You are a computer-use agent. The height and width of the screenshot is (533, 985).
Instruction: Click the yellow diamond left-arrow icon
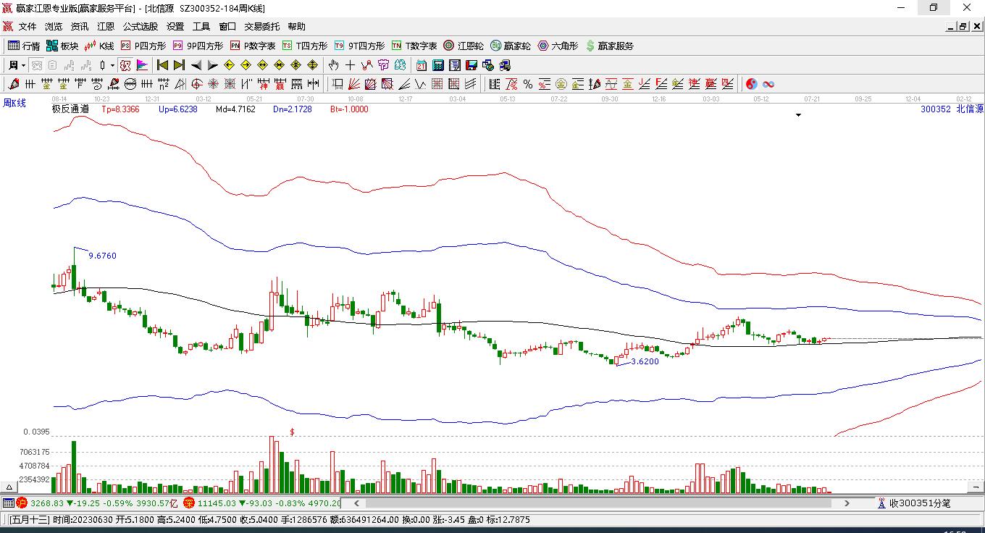(230, 65)
